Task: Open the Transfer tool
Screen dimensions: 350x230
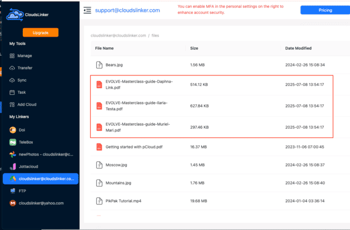Action: [x=25, y=68]
